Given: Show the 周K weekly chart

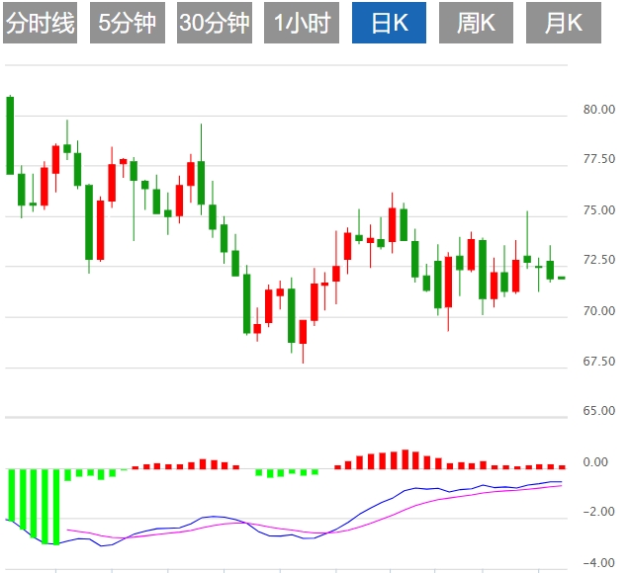Looking at the screenshot, I should point(476,24).
